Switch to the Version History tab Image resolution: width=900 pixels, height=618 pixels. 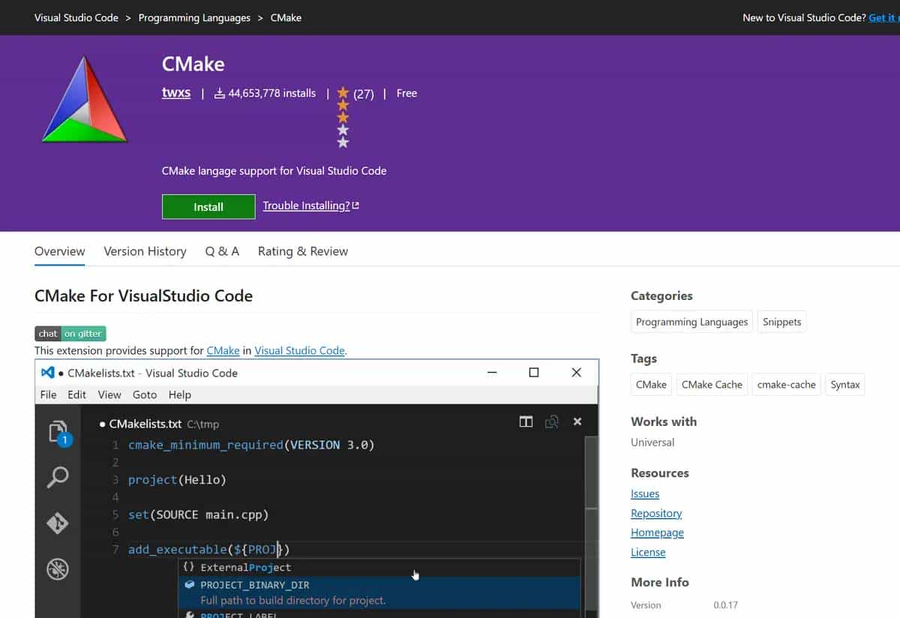click(x=145, y=251)
